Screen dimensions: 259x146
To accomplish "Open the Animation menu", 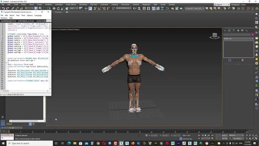I will 59,4.
